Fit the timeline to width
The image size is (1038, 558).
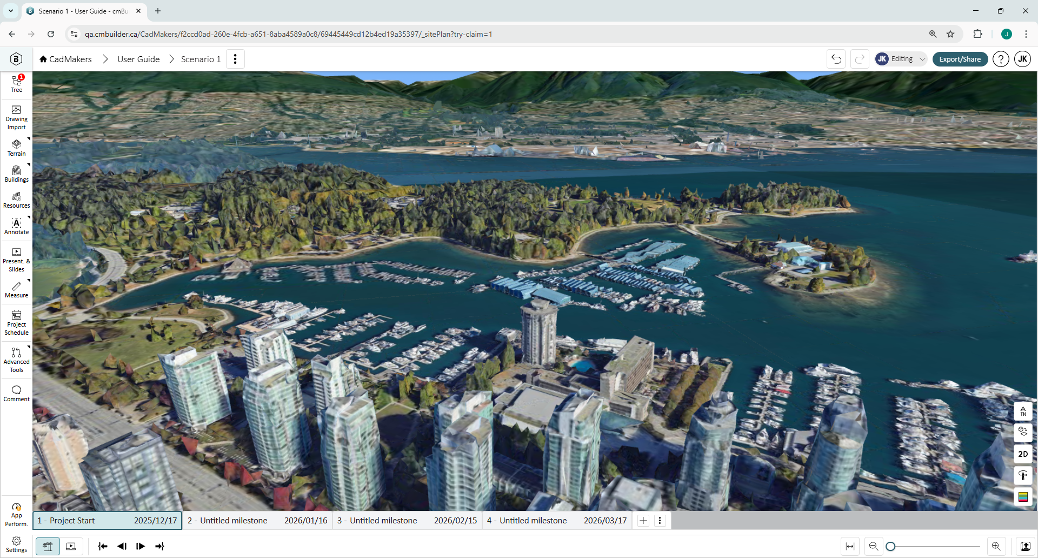[x=850, y=546]
